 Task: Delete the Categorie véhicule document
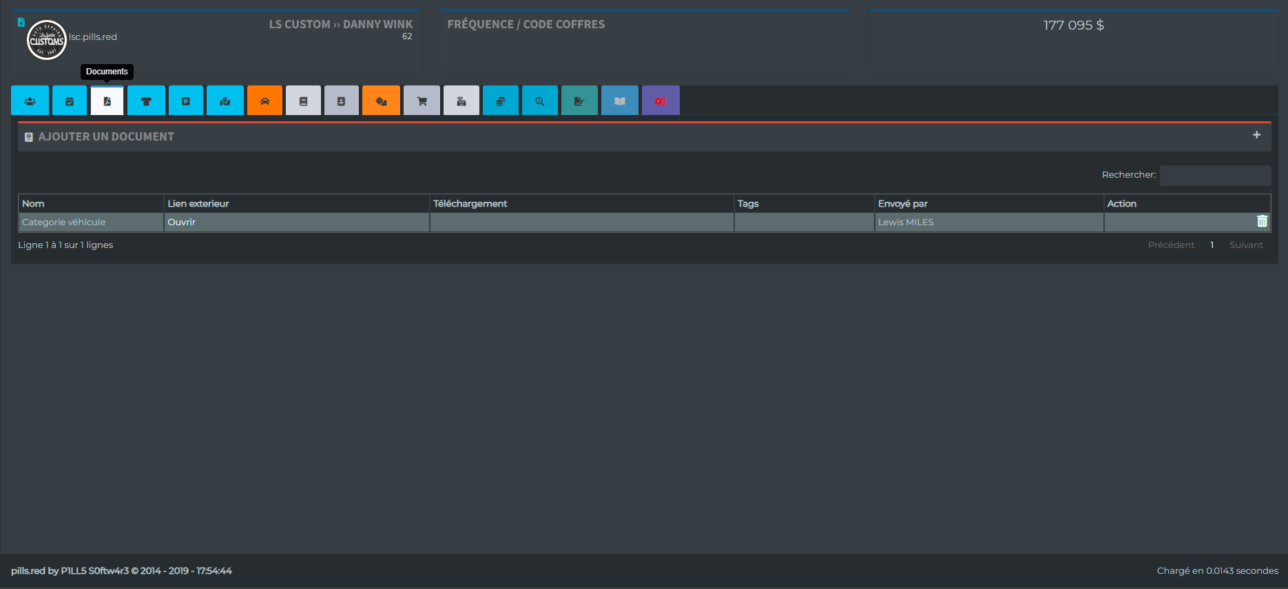(x=1262, y=221)
